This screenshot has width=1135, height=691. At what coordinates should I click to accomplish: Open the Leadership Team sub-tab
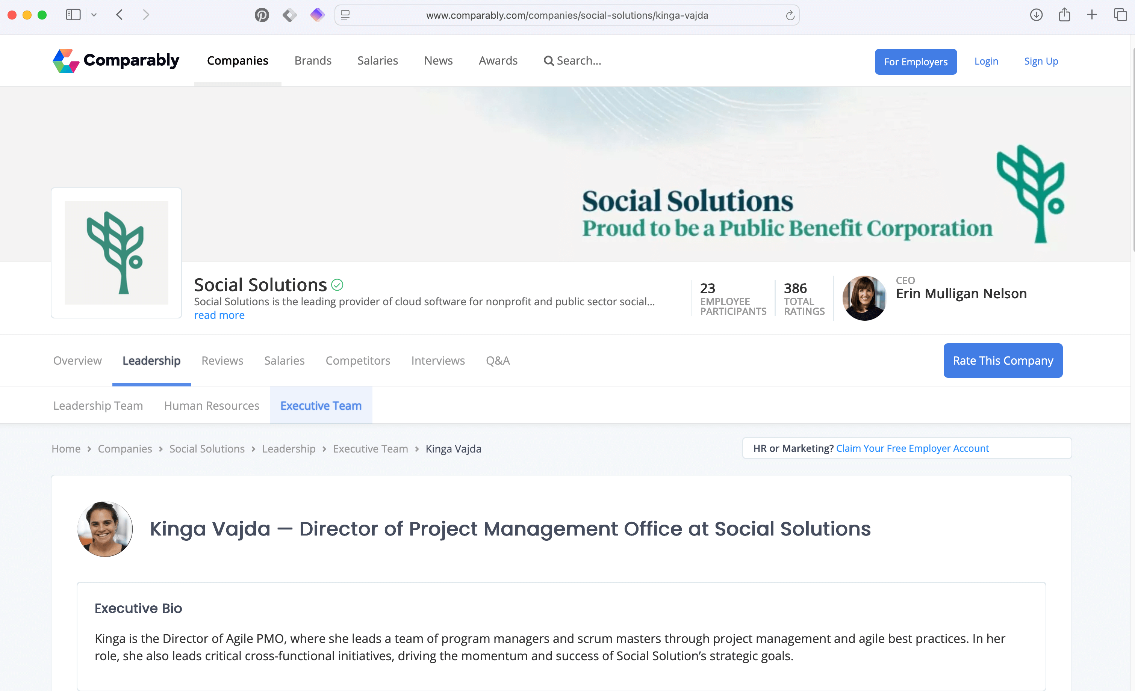click(x=98, y=406)
